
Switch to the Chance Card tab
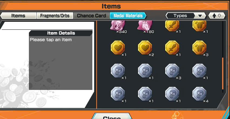(92, 16)
